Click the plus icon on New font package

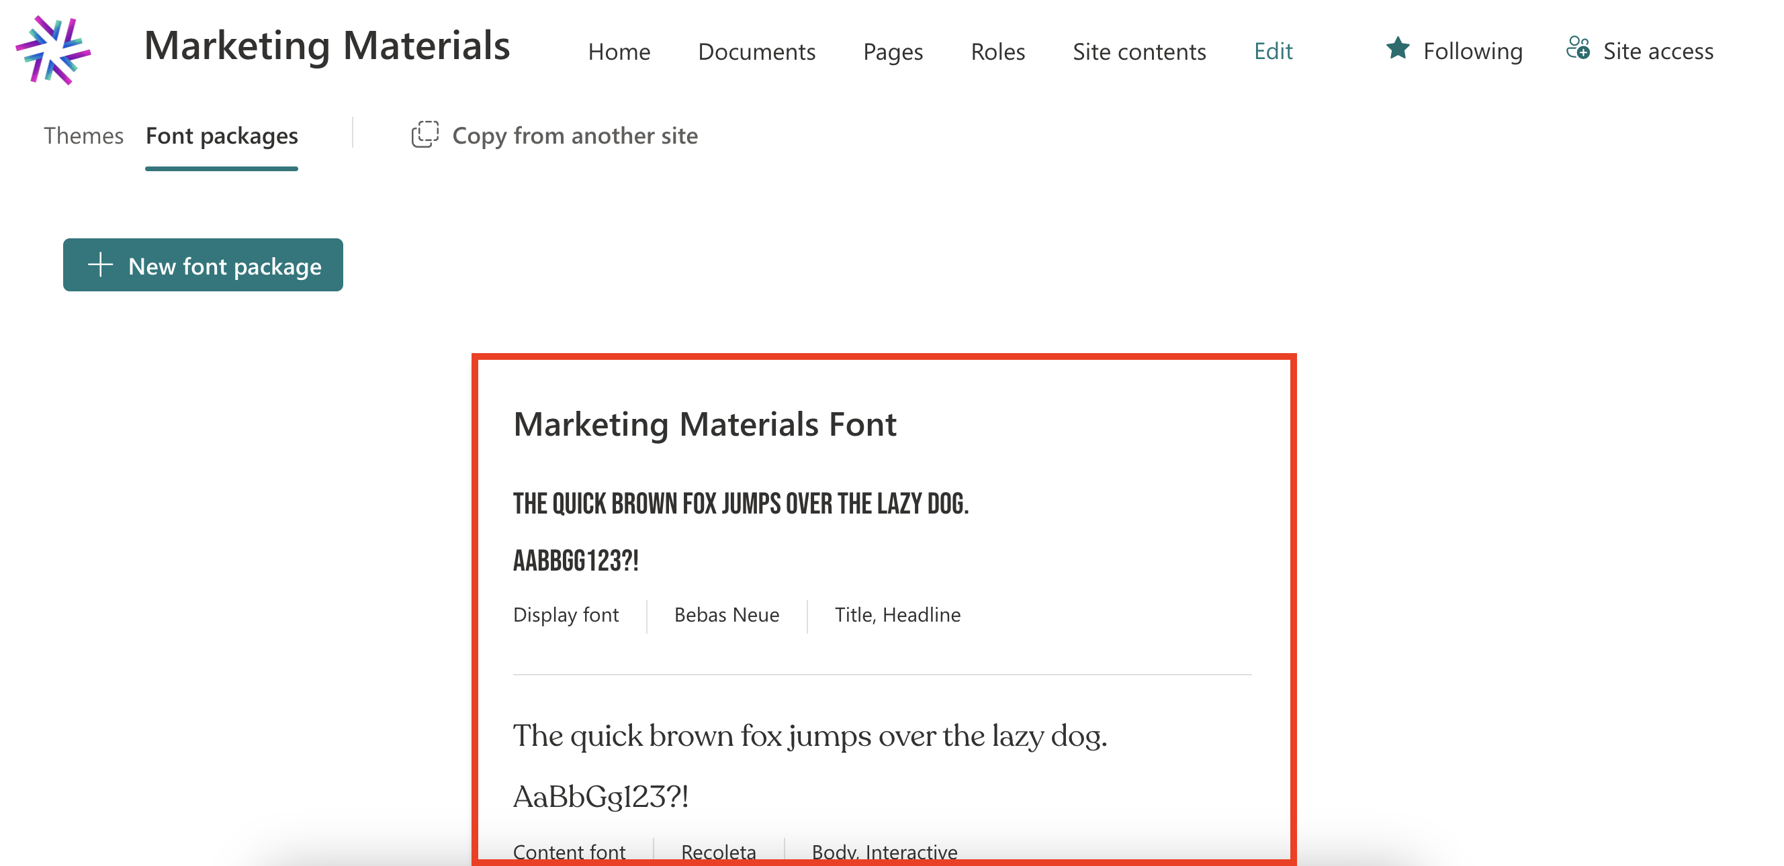[x=101, y=264]
